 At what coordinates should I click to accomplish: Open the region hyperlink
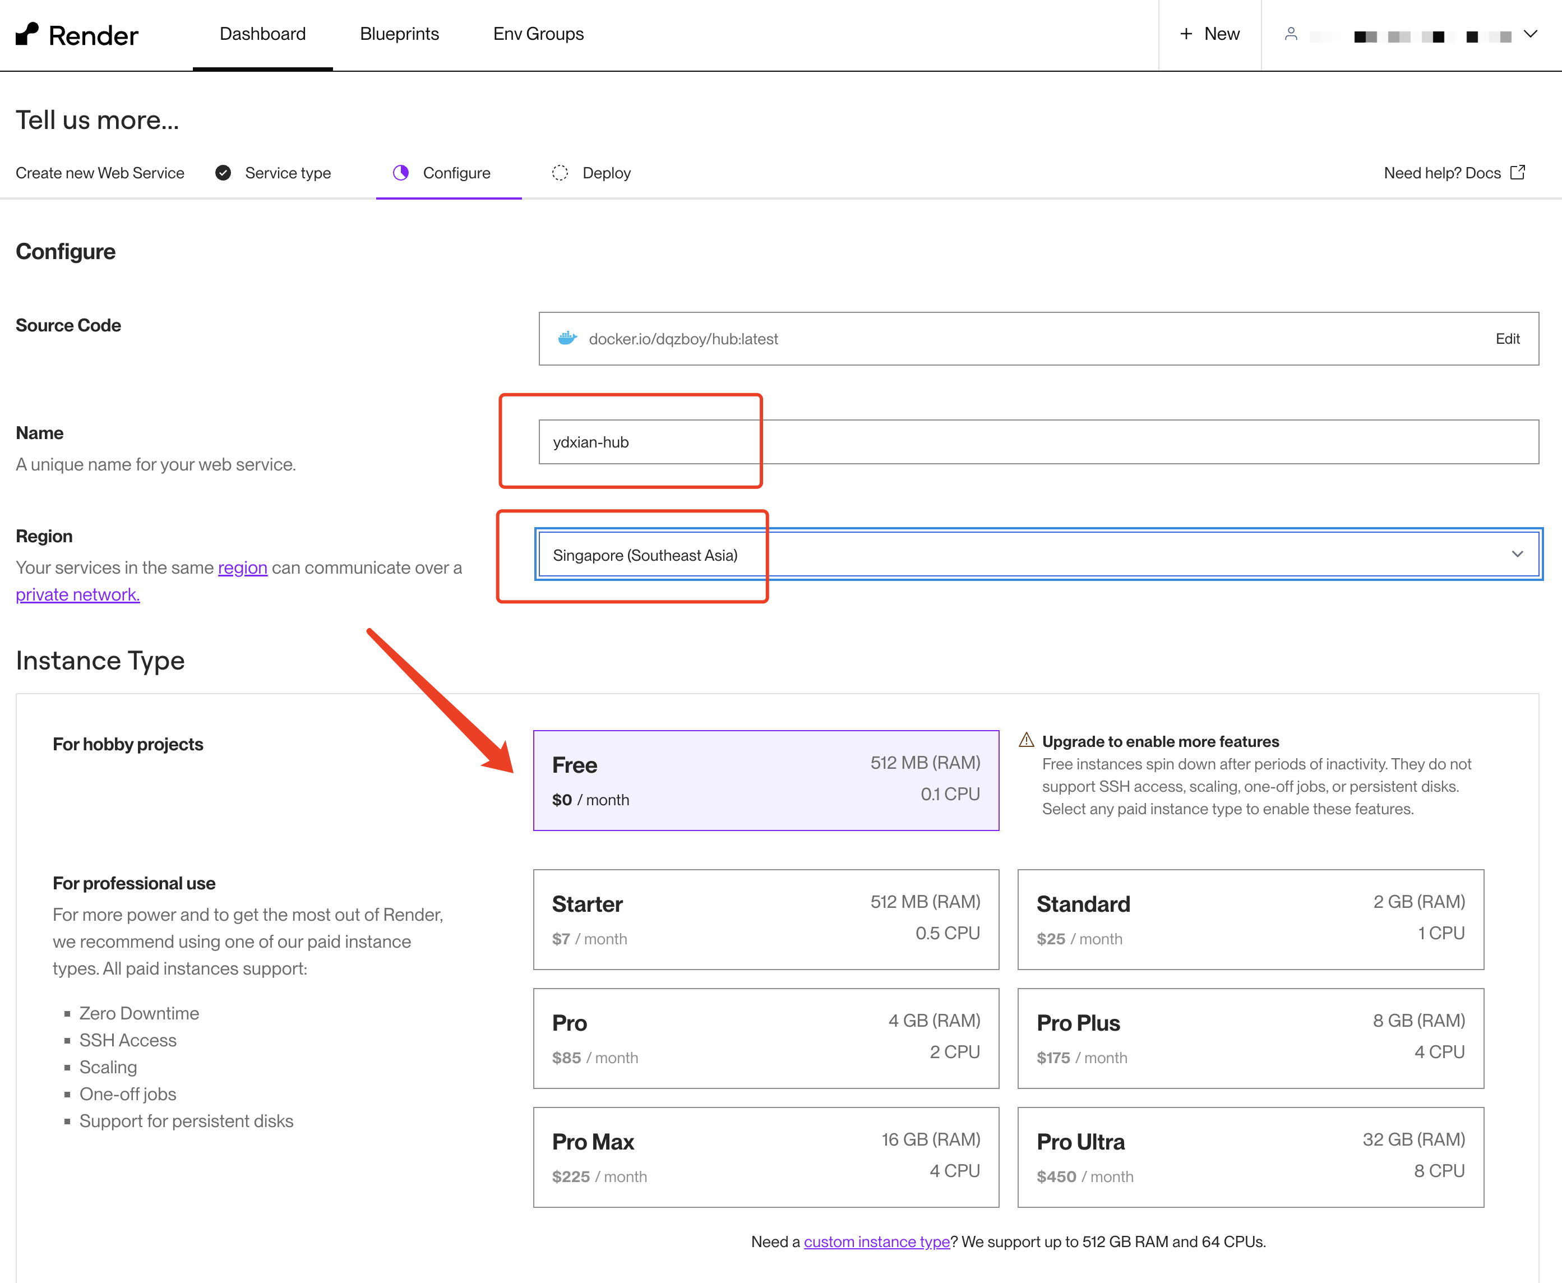(242, 567)
